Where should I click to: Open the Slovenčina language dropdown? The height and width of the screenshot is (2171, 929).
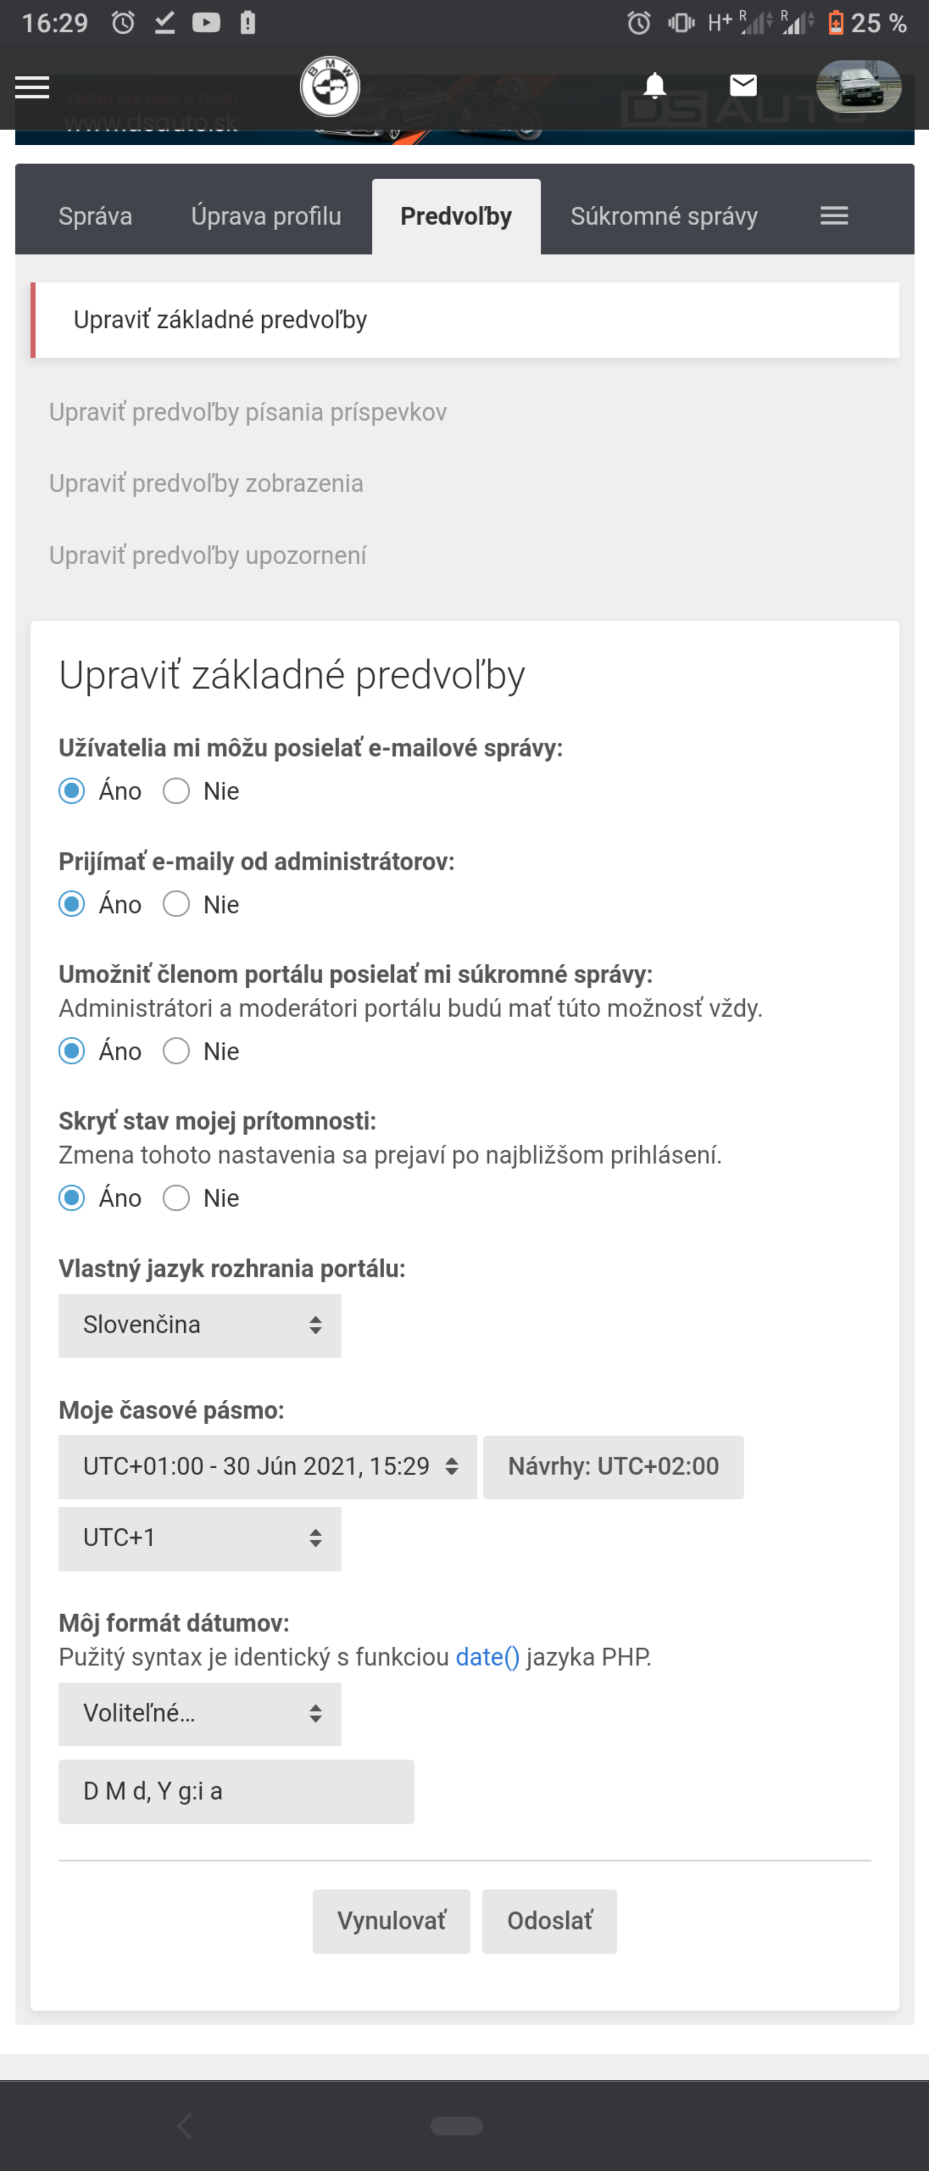199,1325
